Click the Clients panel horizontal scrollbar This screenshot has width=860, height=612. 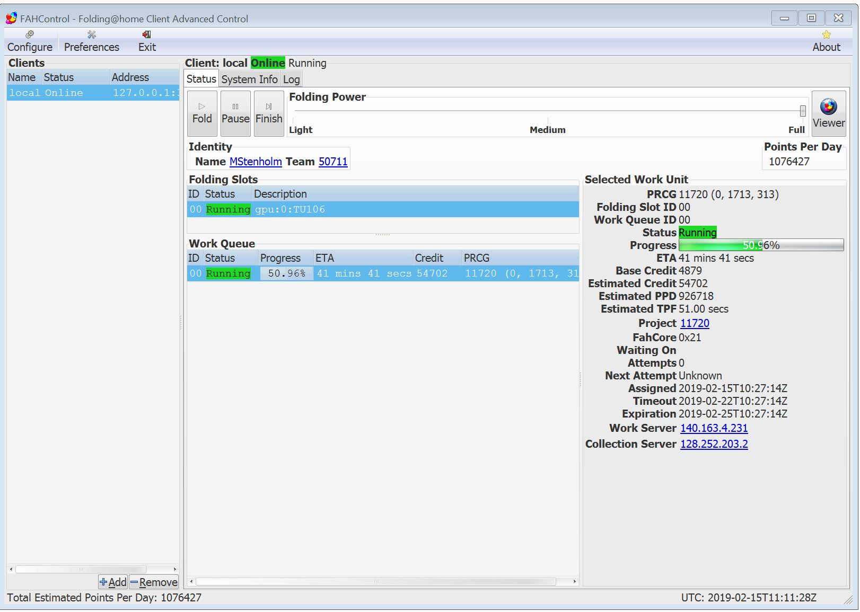[81, 569]
